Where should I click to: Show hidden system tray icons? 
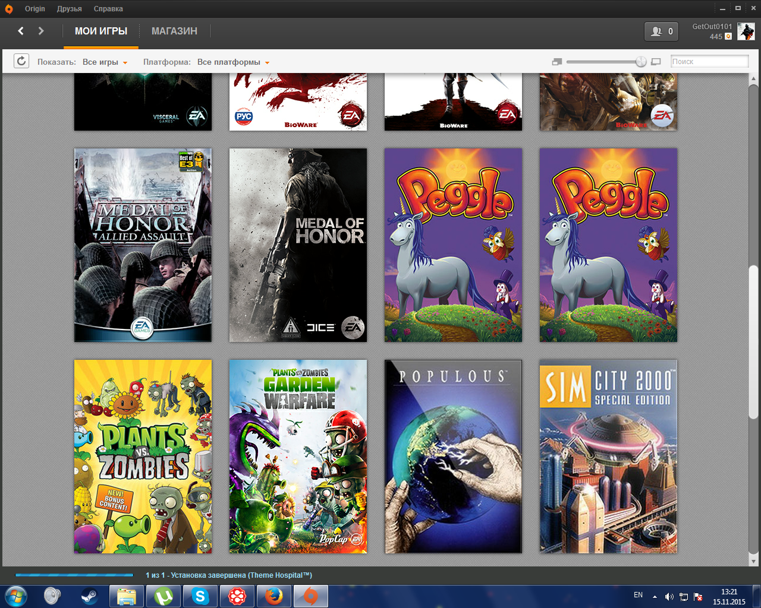(x=655, y=596)
